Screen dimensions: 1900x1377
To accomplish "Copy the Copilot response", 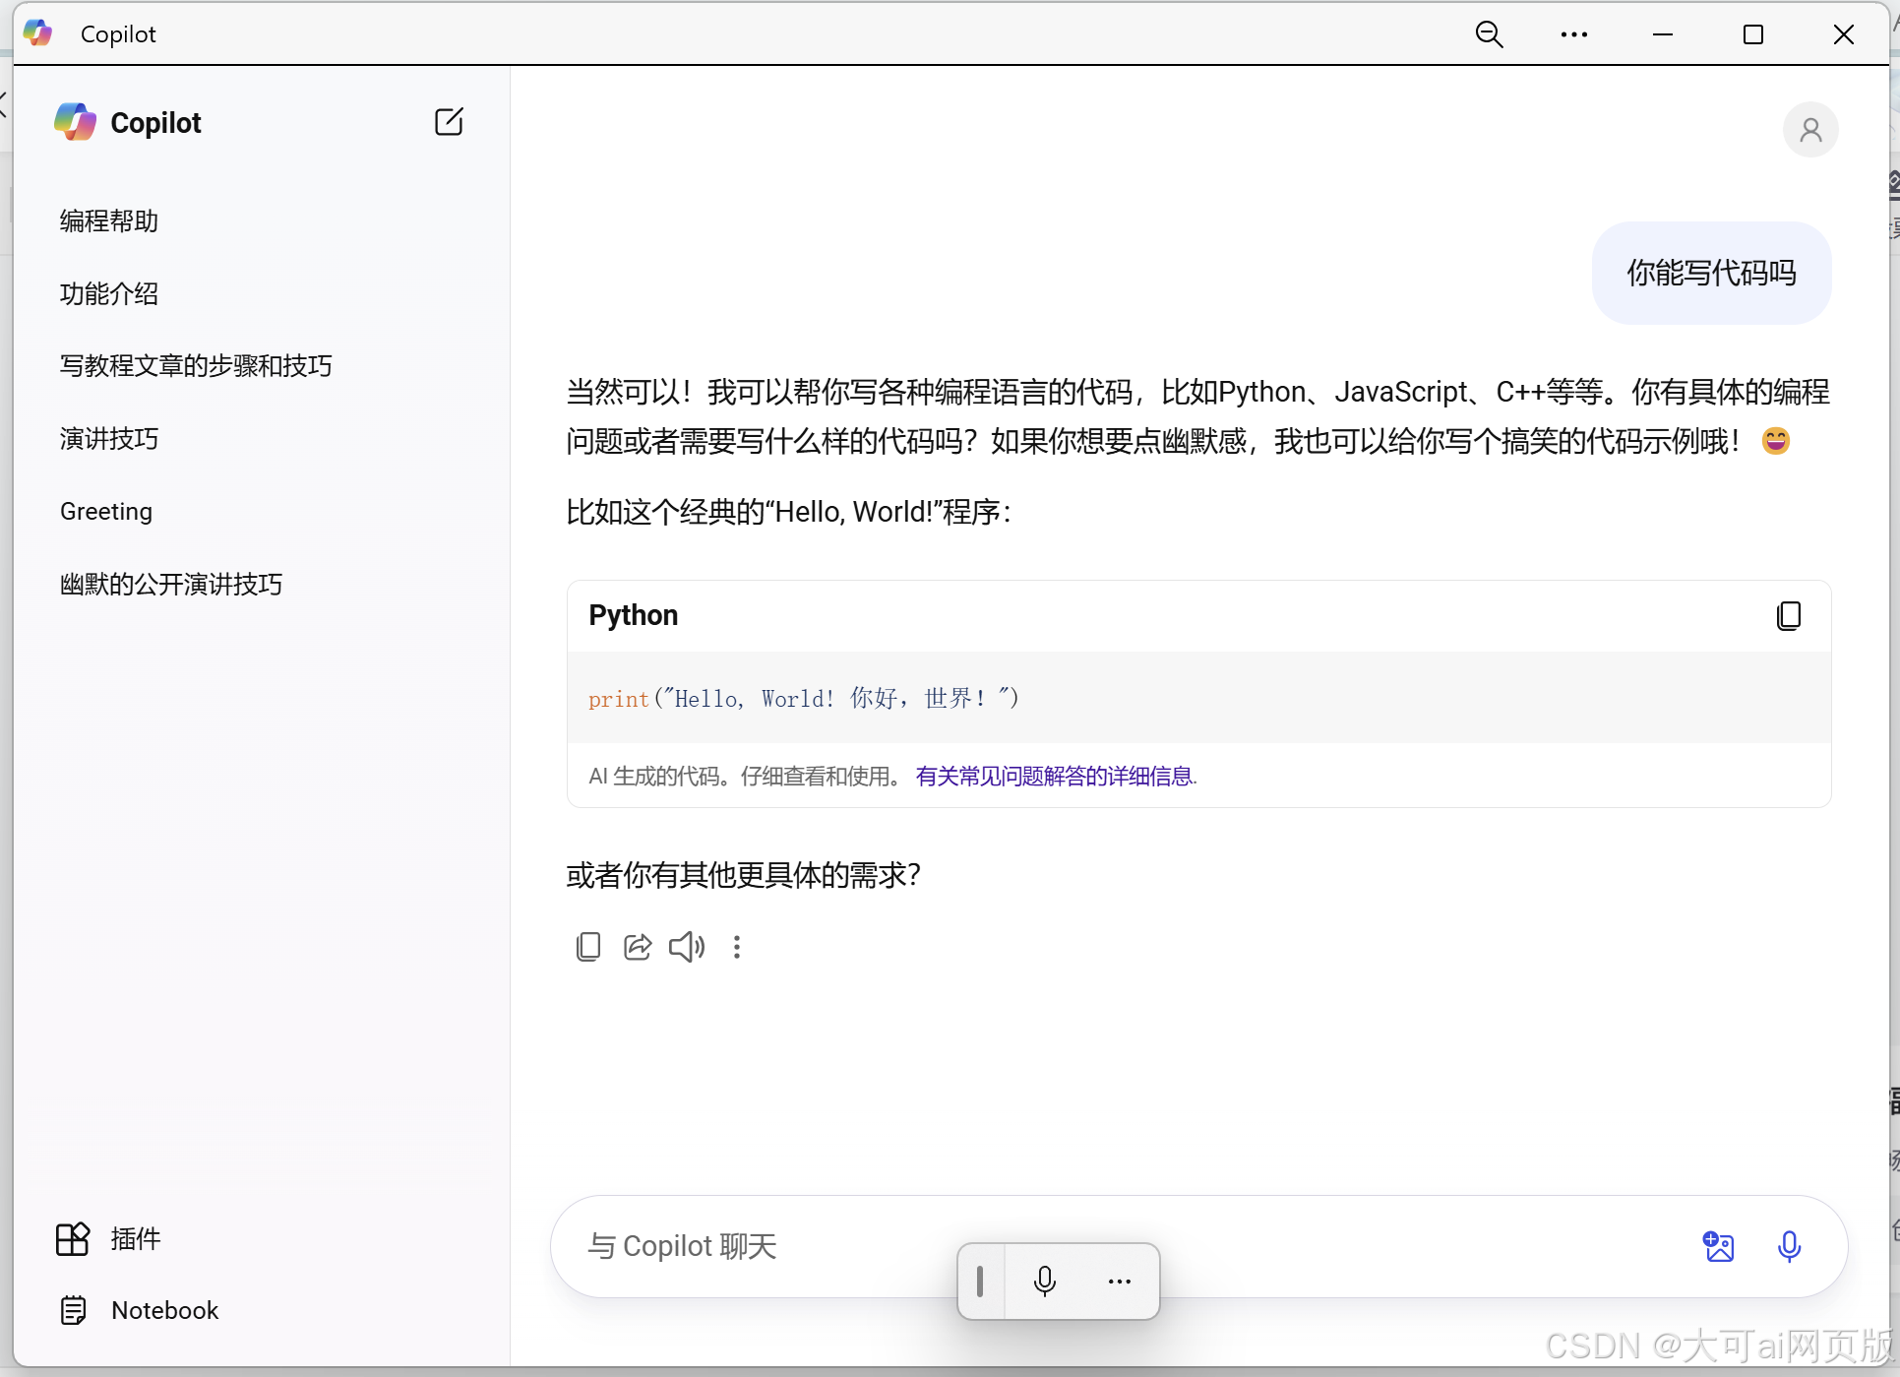I will pos(588,947).
